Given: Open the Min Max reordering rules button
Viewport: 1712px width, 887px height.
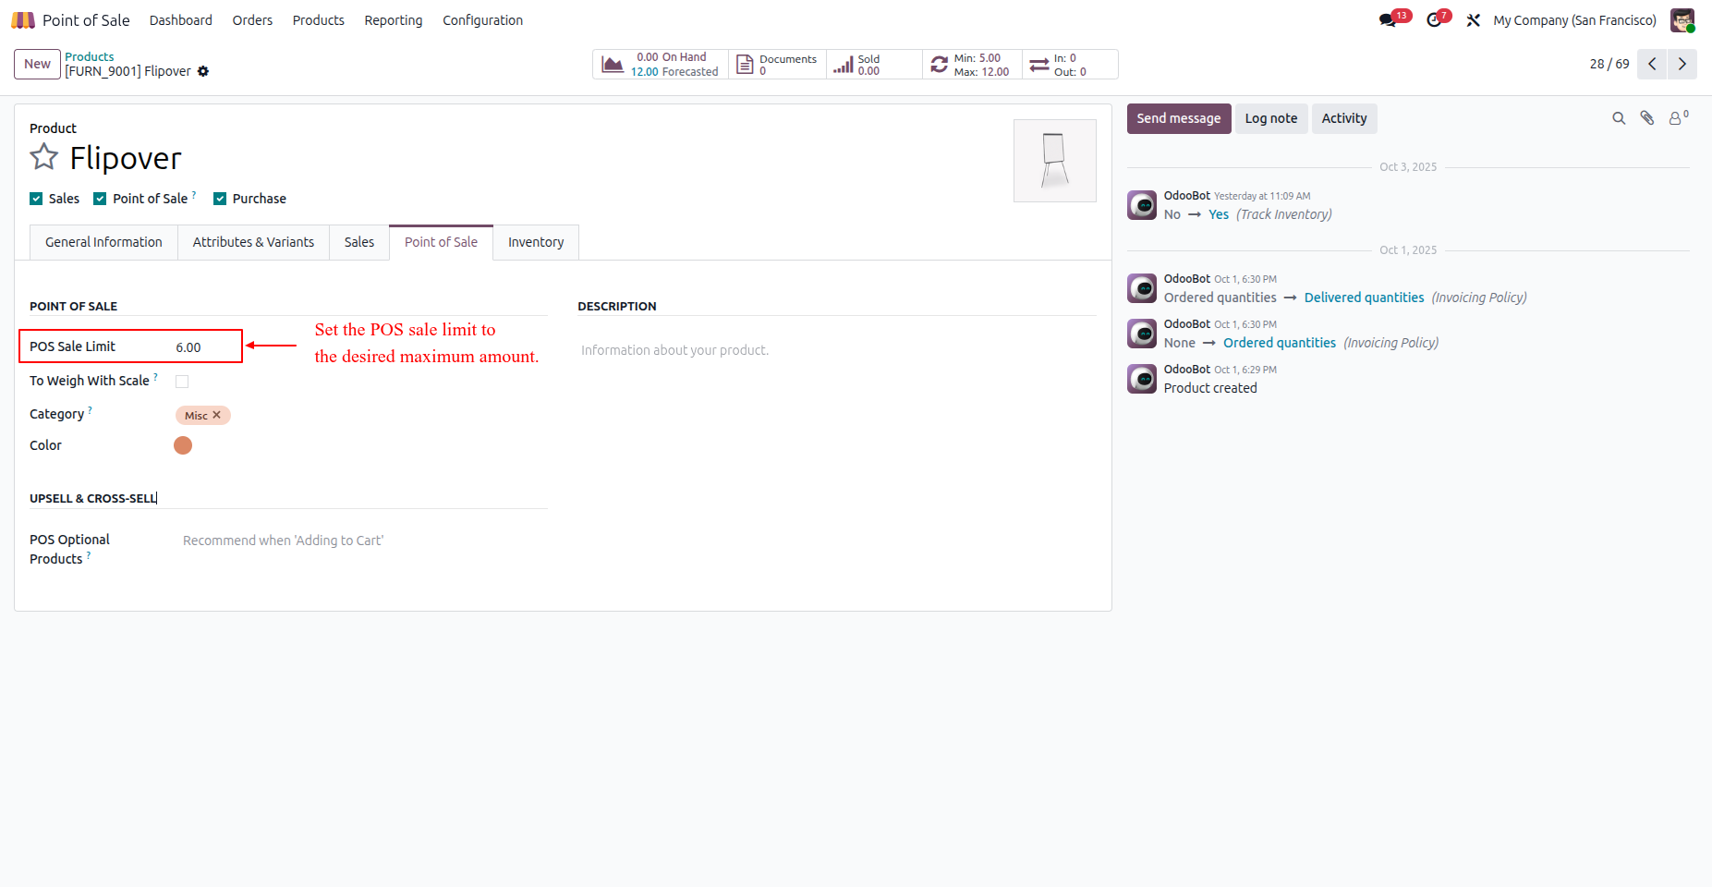Looking at the screenshot, I should click(972, 65).
